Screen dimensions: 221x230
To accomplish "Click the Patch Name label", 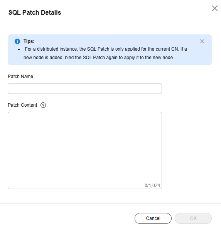I will tap(20, 77).
